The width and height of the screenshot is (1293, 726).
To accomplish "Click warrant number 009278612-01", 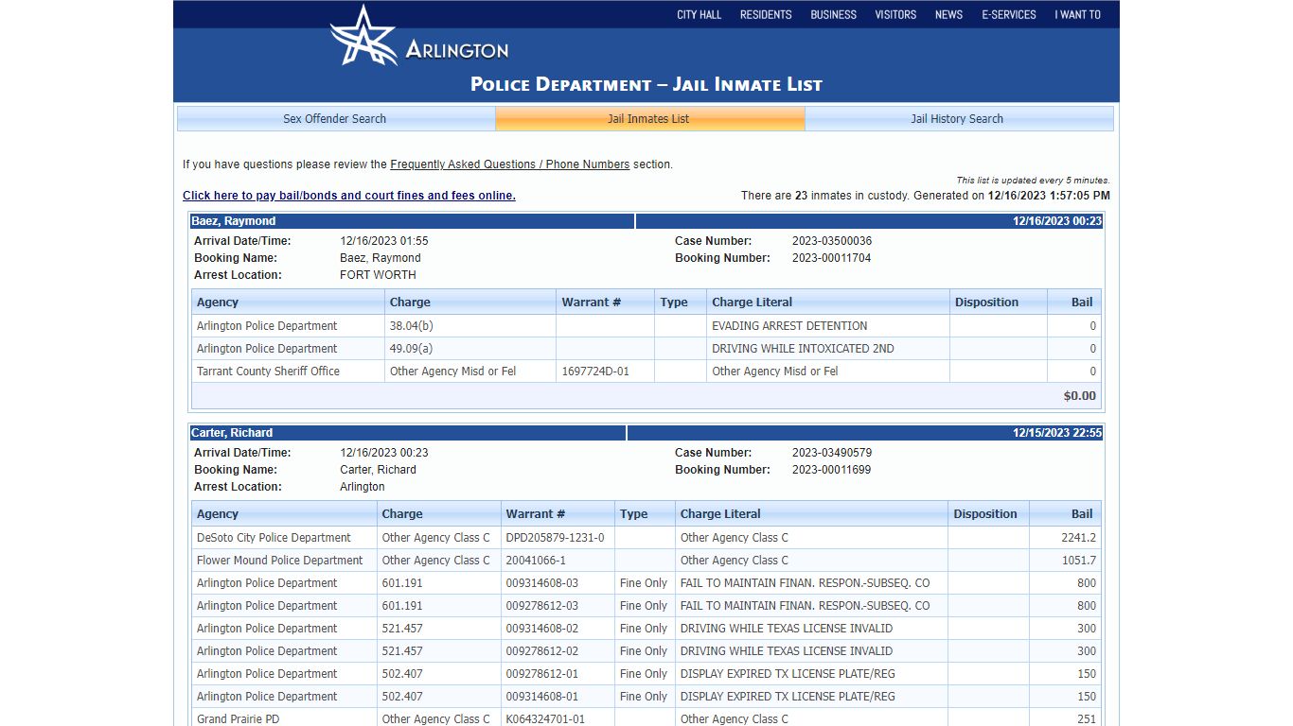I will pos(542,674).
